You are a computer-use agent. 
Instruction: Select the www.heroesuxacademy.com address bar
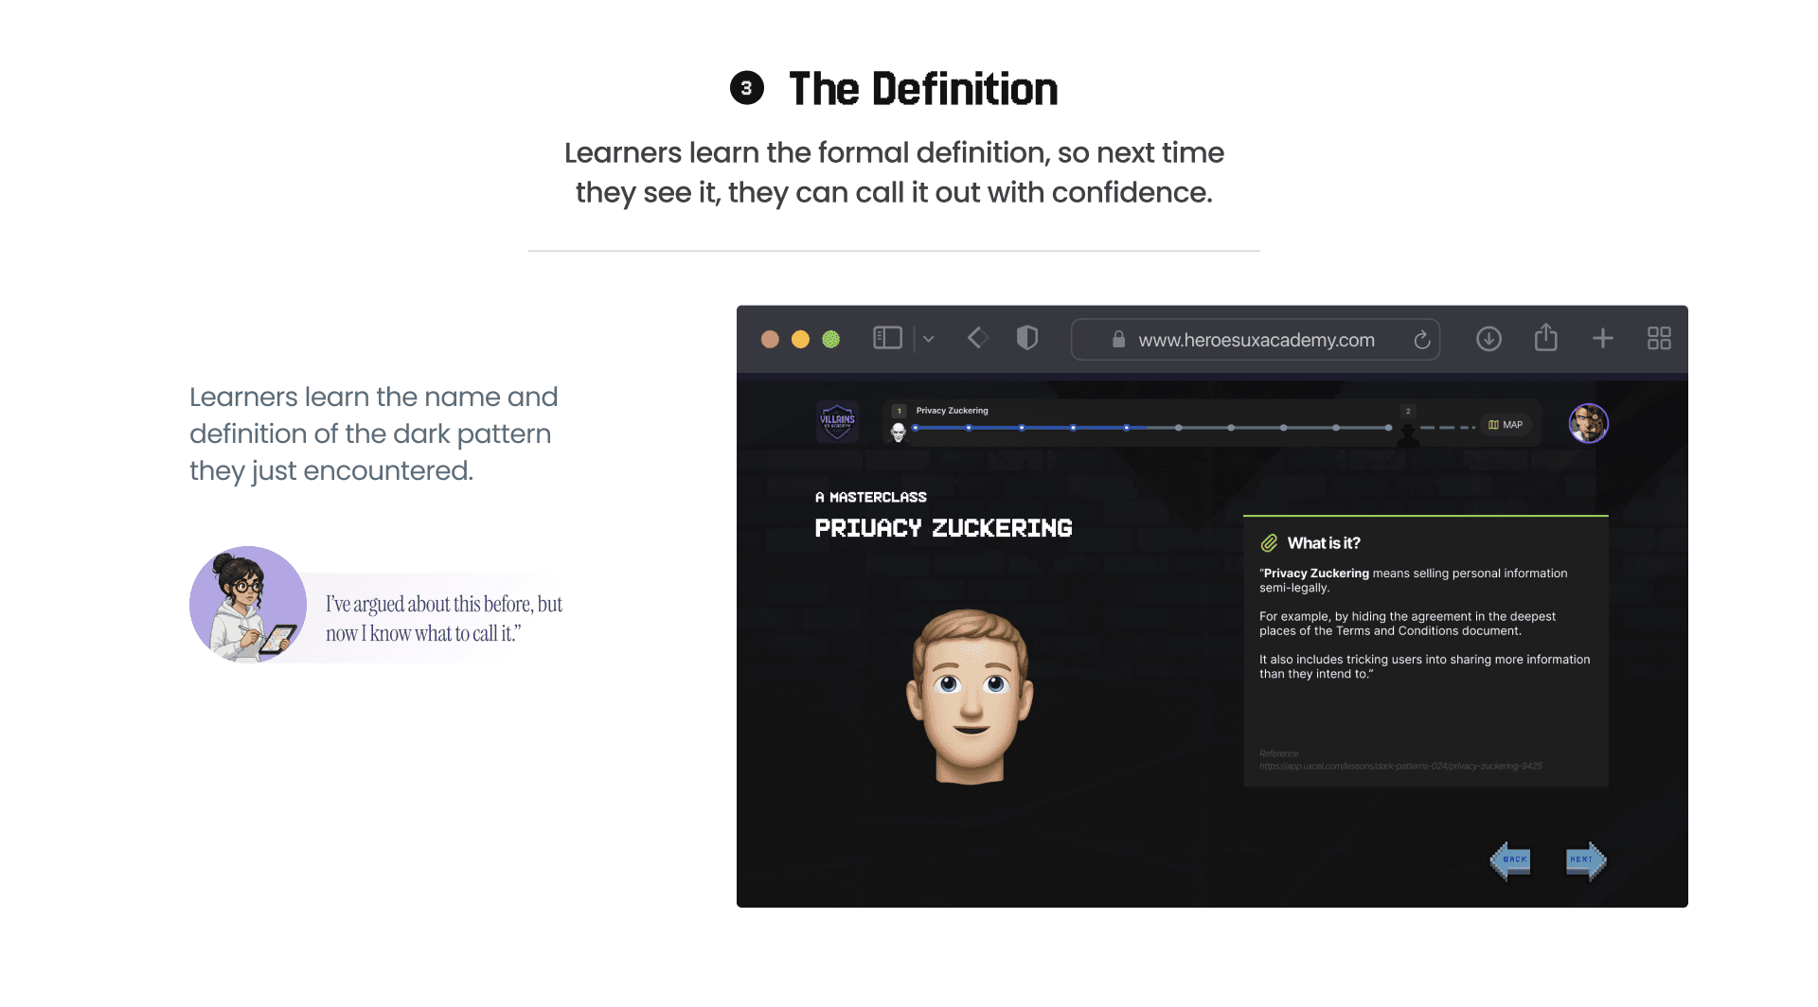pos(1256,340)
